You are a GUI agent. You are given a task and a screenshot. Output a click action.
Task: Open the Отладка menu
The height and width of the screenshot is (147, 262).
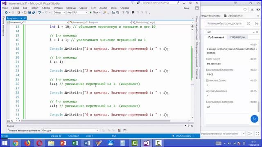tap(58, 8)
